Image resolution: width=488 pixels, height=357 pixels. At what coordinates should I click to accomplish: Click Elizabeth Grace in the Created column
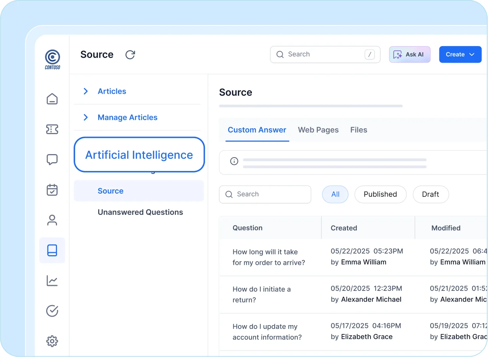pyautogui.click(x=367, y=337)
